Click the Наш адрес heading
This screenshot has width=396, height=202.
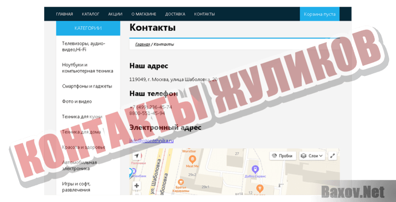149,66
